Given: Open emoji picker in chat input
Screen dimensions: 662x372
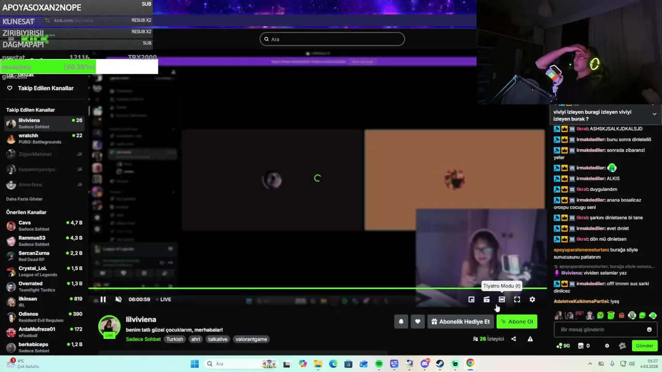Looking at the screenshot, I should pos(649,329).
